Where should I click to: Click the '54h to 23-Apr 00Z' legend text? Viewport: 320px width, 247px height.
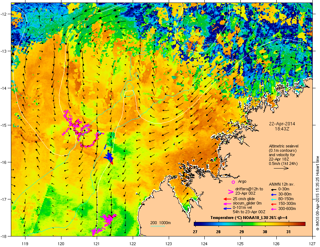(249, 212)
